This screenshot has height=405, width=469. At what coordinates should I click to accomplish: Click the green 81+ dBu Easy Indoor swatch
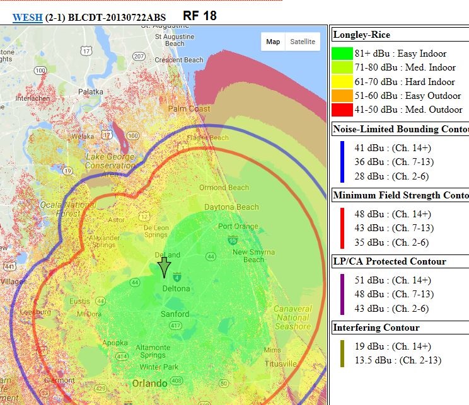[342, 54]
